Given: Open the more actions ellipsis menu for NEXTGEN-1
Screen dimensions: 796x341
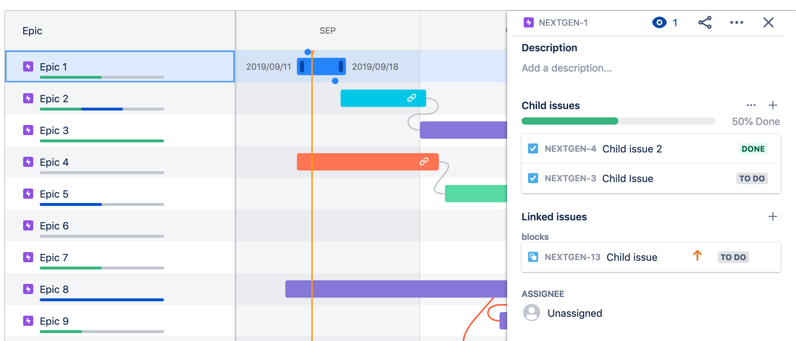Looking at the screenshot, I should pyautogui.click(x=736, y=23).
